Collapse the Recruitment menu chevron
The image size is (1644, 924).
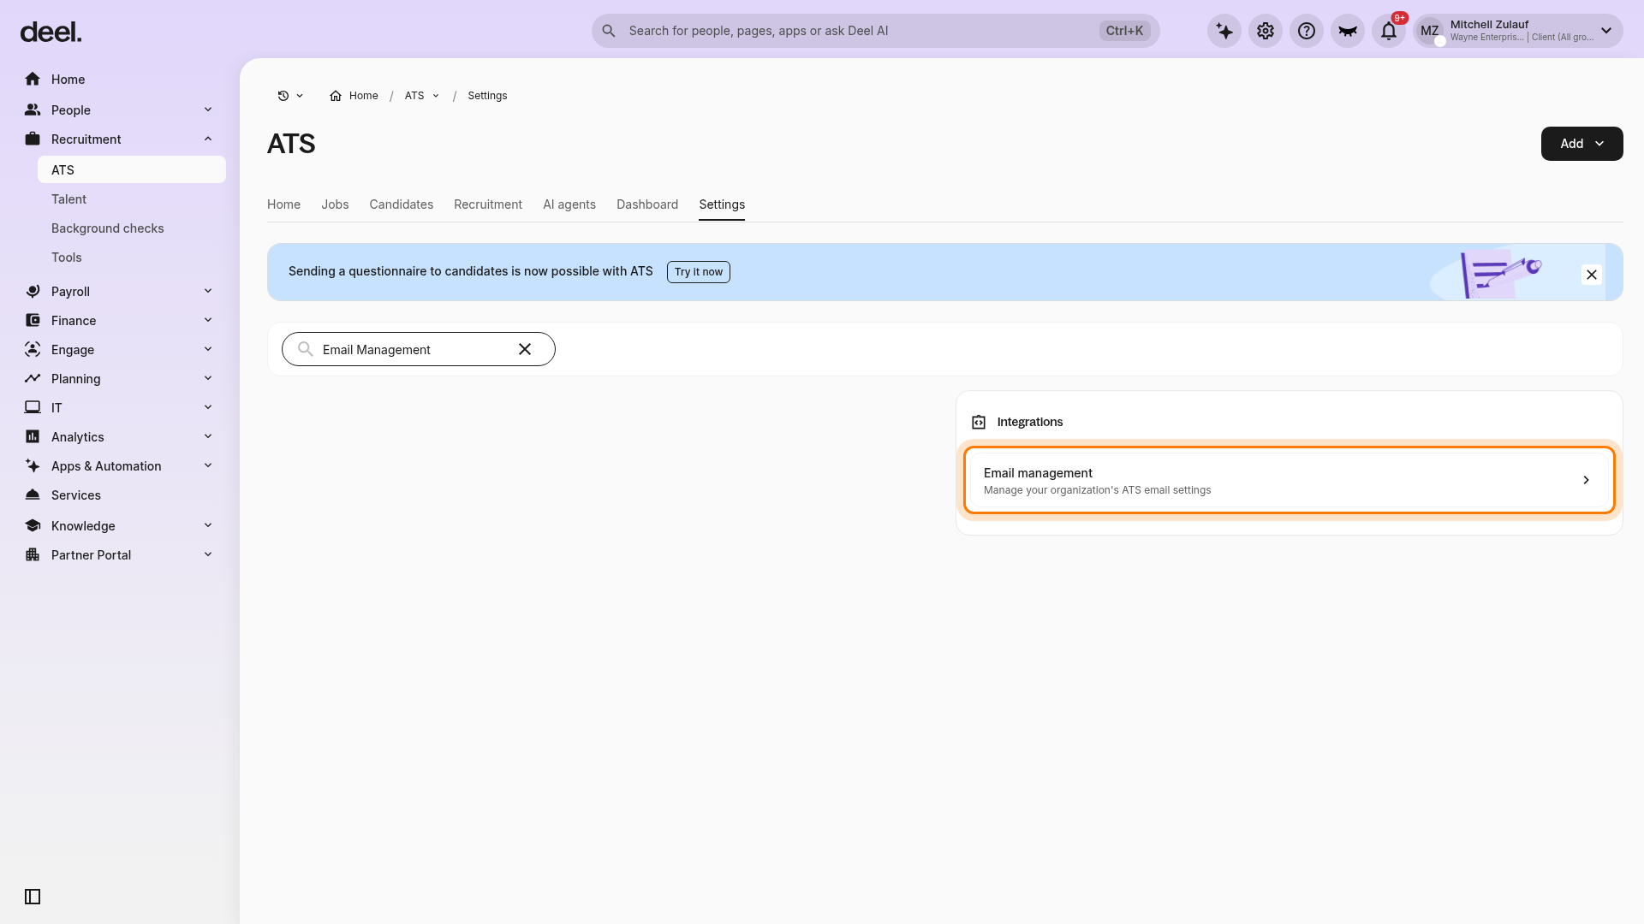208,139
